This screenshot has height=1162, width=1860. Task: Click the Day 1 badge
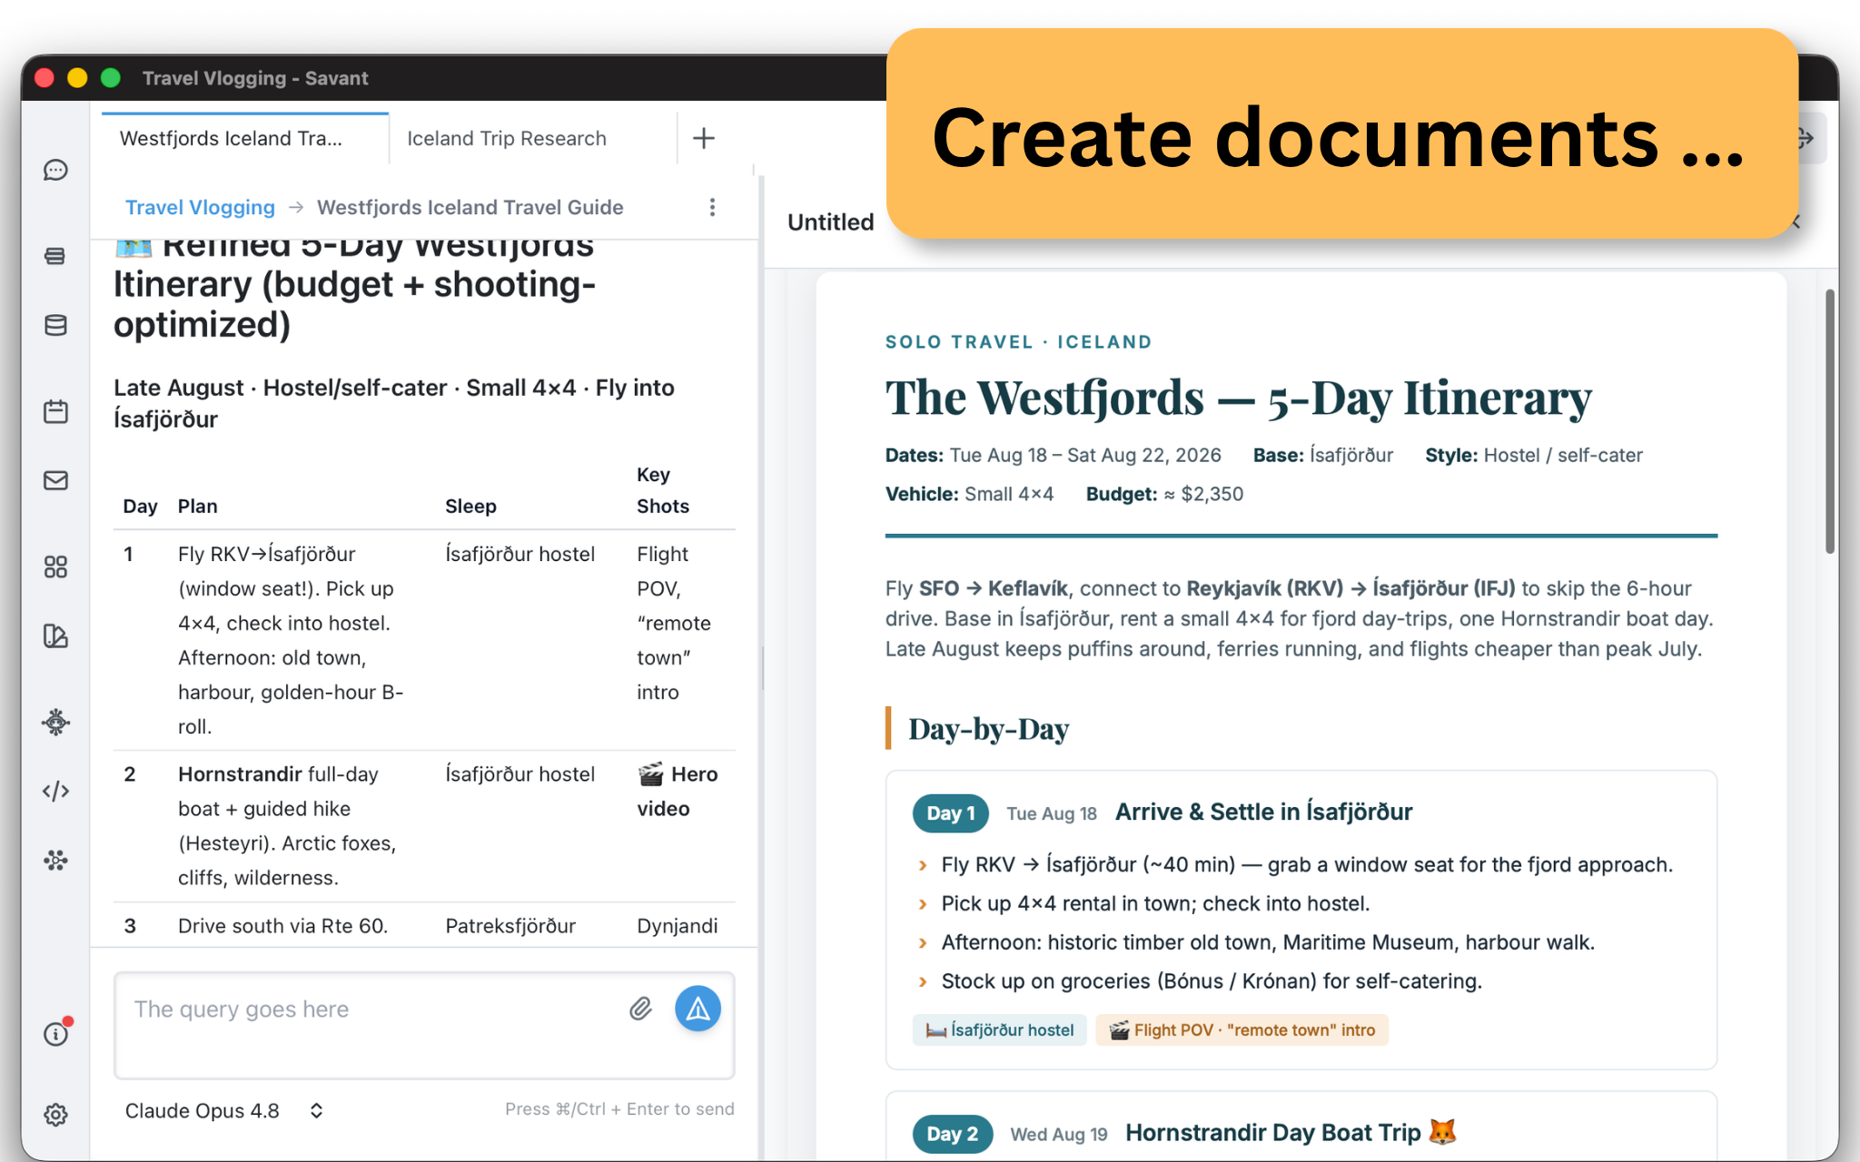(x=950, y=813)
